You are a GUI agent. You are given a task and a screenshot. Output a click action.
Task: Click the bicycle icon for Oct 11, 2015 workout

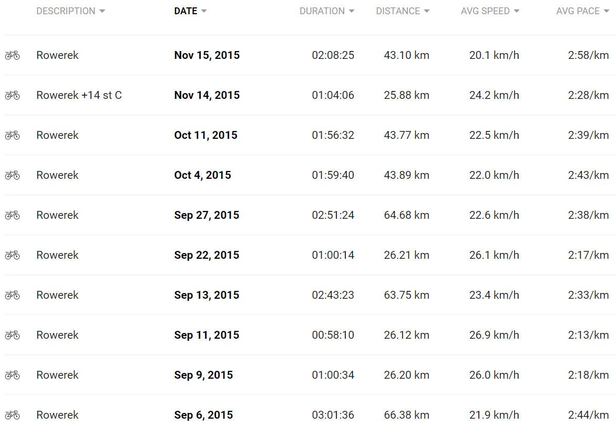(12, 135)
